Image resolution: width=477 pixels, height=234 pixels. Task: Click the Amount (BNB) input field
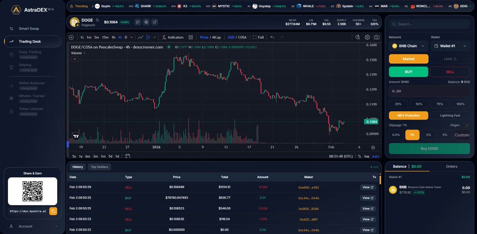pyautogui.click(x=429, y=91)
